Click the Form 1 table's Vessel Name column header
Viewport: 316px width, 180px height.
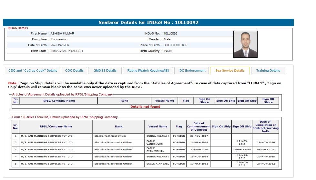point(158,126)
